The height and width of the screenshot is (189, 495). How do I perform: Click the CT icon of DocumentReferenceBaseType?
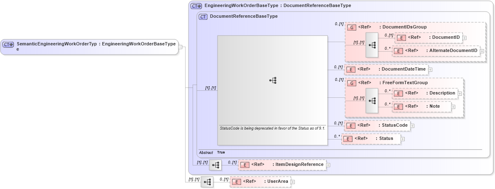tap(203, 17)
